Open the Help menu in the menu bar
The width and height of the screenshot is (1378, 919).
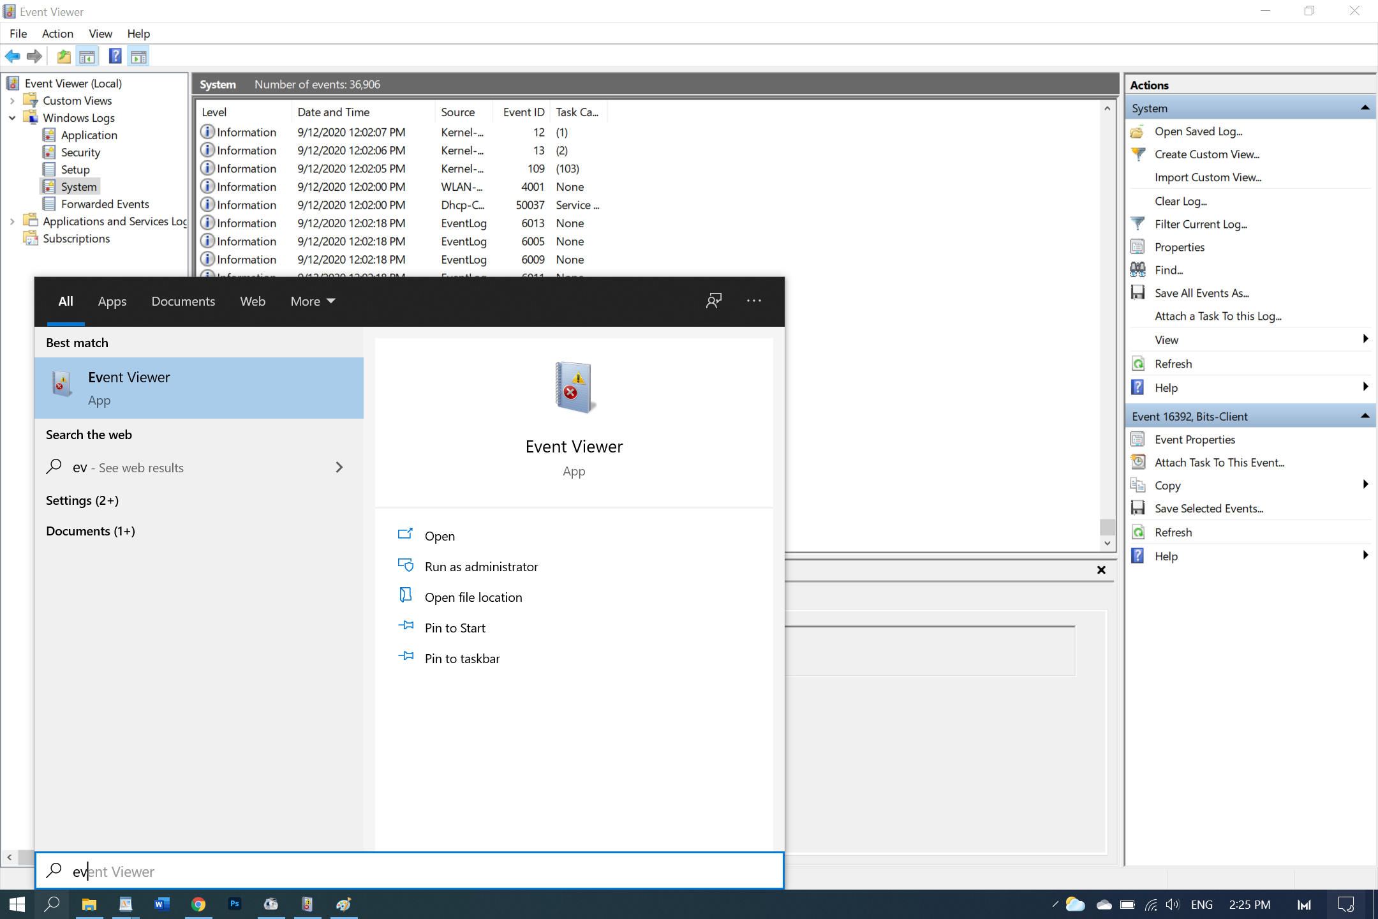point(138,33)
